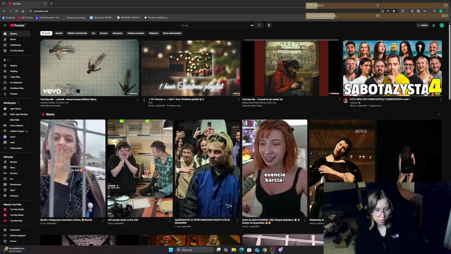Go to Subskrypcje in the sidebar
Viewport: 451px width, 254px height.
[16, 45]
